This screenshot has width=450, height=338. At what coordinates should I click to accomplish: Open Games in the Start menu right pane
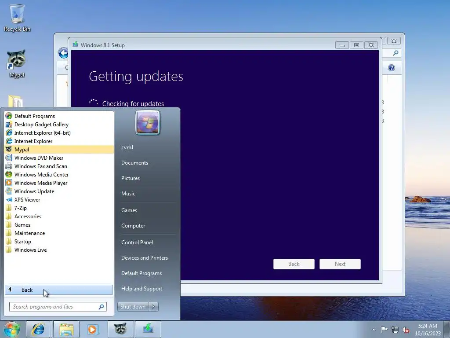129,210
